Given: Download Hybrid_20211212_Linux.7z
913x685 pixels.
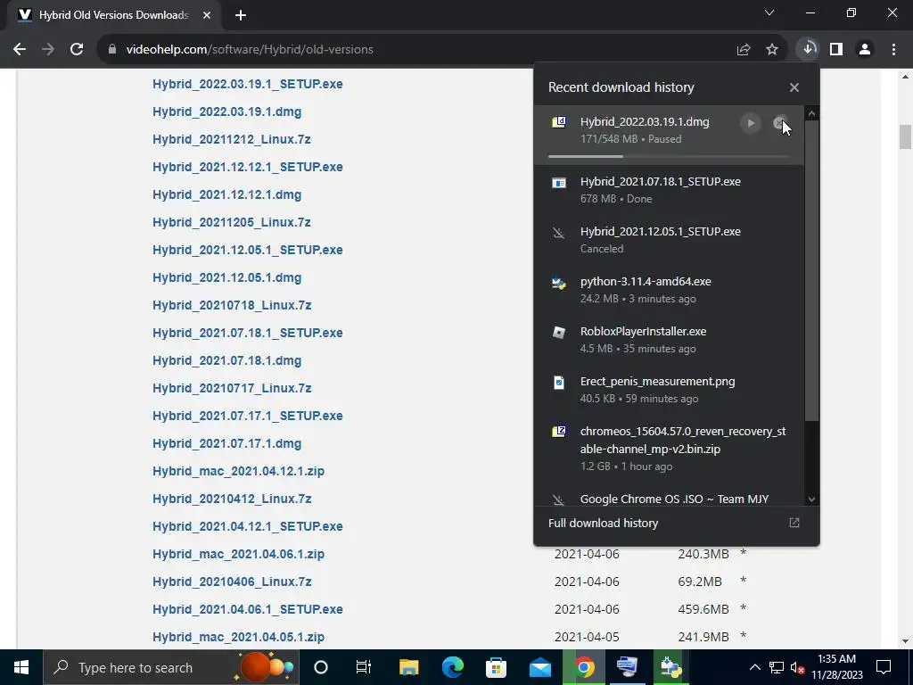Looking at the screenshot, I should (x=231, y=139).
